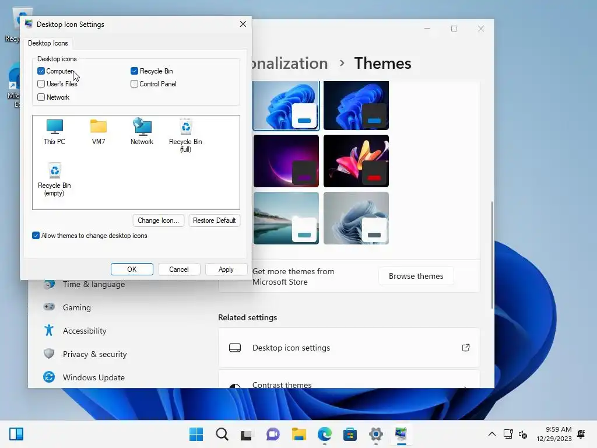Choose the light Windows bloom theme
The width and height of the screenshot is (597, 448).
[x=286, y=106]
